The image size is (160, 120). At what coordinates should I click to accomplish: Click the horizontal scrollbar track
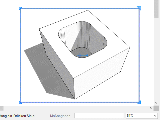pos(75,108)
